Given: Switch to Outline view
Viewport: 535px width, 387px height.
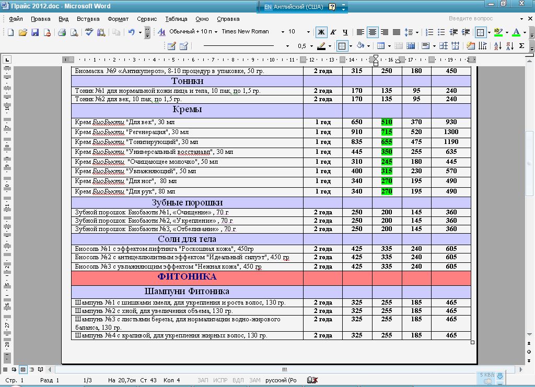Looking at the screenshot, I should coord(32,369).
